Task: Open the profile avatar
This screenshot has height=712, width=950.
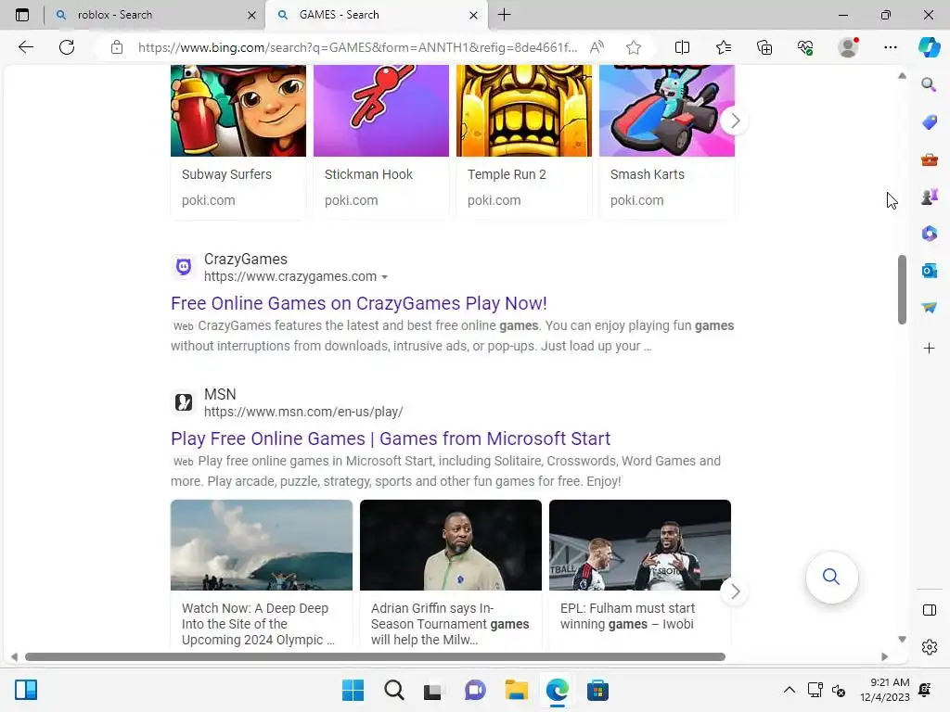Action: (x=848, y=47)
